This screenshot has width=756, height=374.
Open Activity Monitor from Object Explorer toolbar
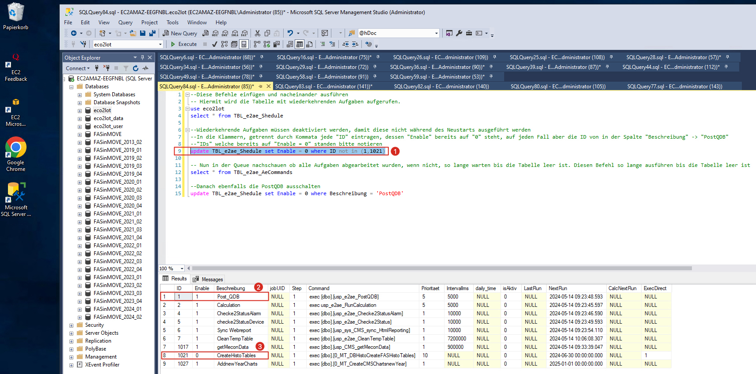145,68
